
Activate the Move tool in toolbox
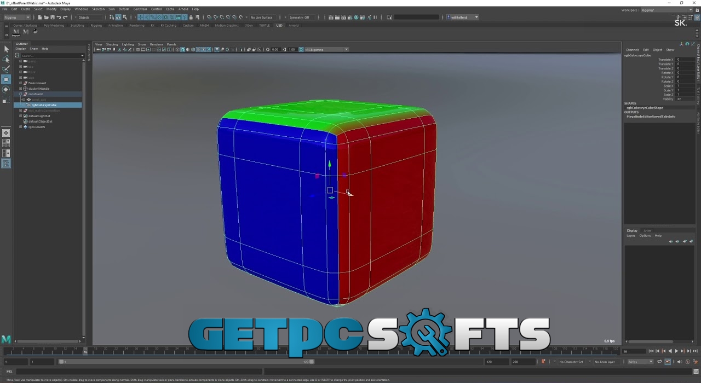pyautogui.click(x=6, y=79)
